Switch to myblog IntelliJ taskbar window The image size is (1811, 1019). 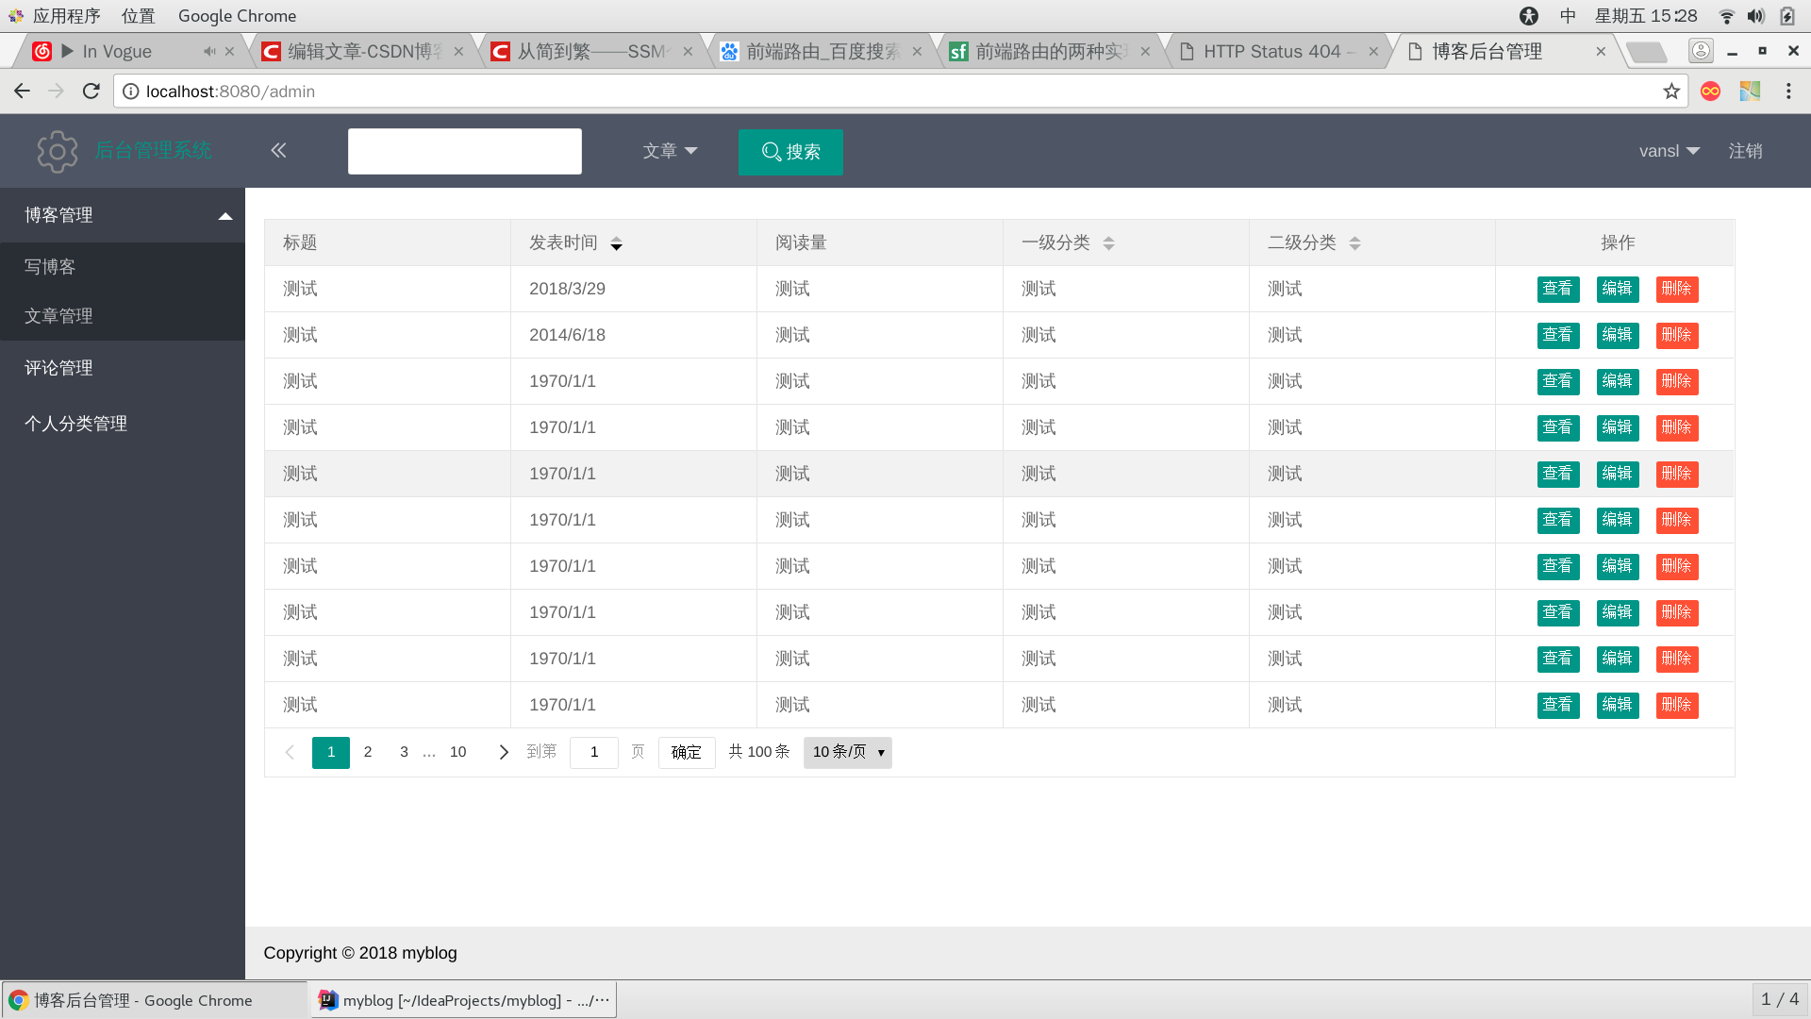click(x=464, y=1000)
